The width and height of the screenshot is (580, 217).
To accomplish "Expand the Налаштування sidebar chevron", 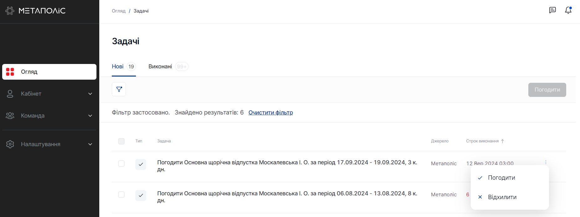I will tap(90, 144).
